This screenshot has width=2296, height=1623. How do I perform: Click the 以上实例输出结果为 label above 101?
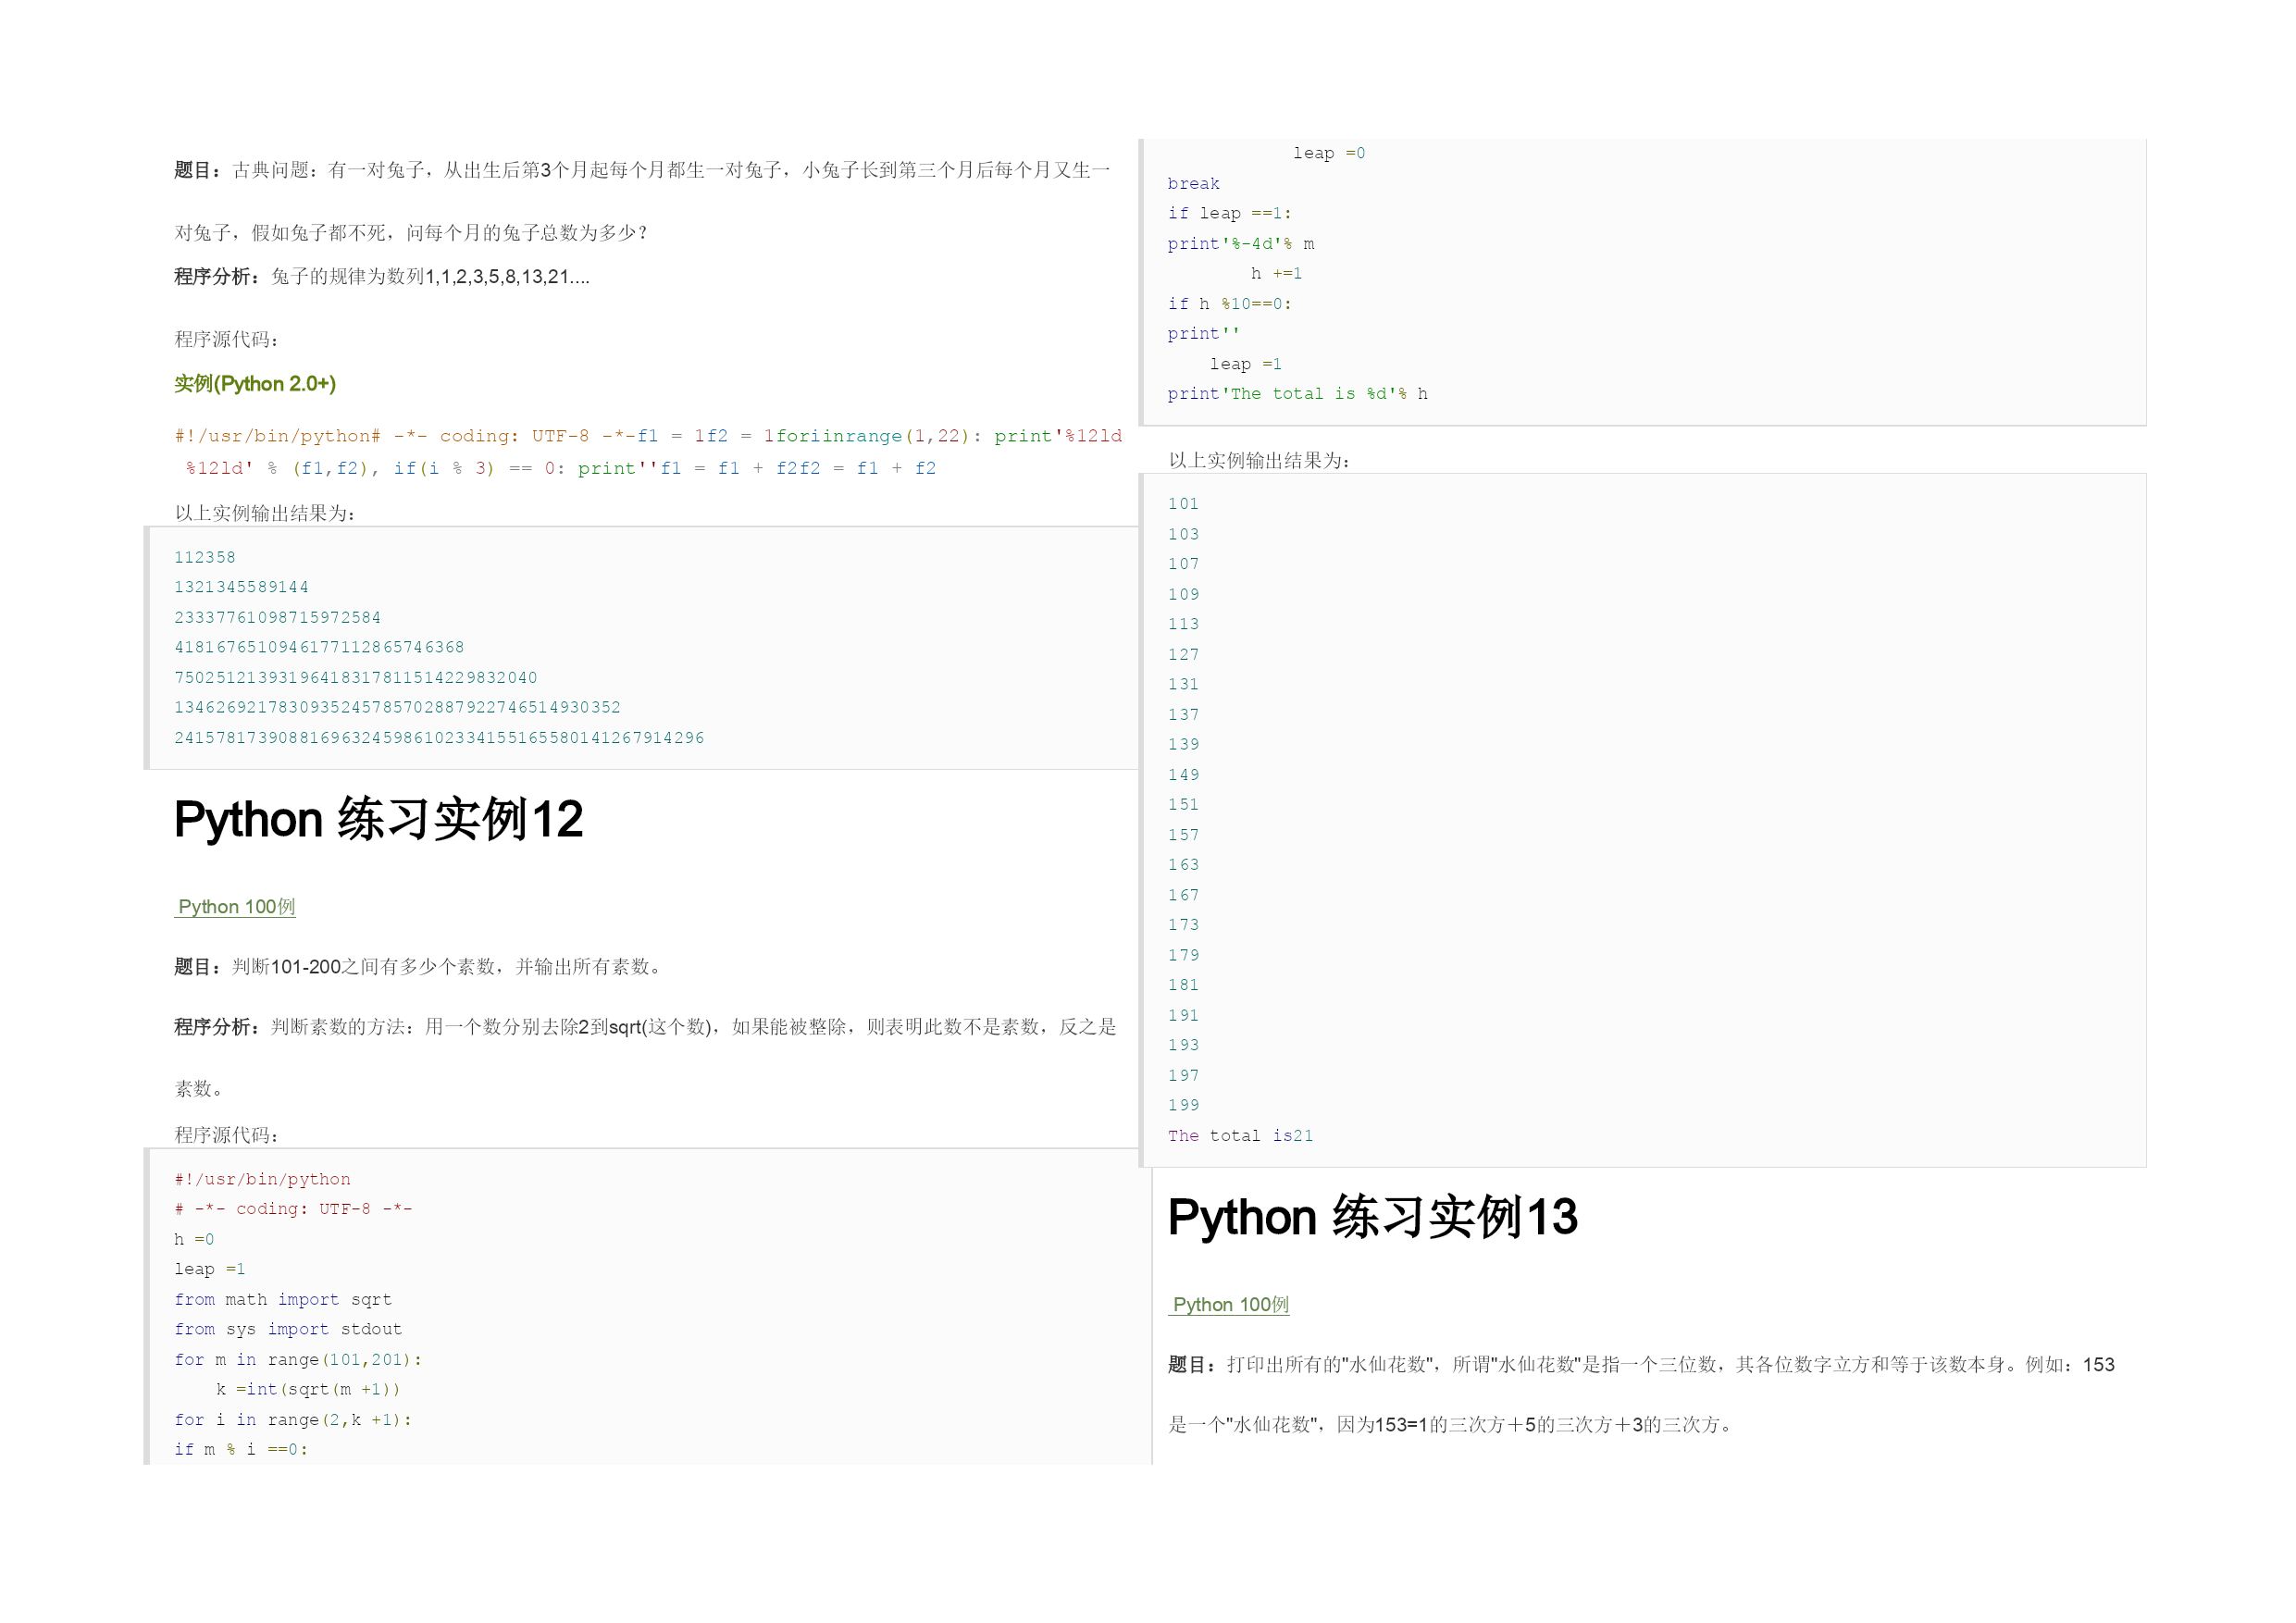(x=1259, y=461)
